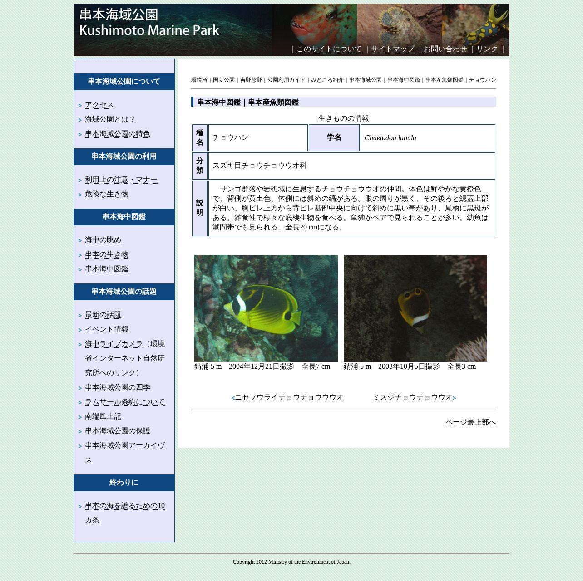Click the 2003 juvenile butterflyfish photo
This screenshot has height=581, width=583.
(415, 308)
